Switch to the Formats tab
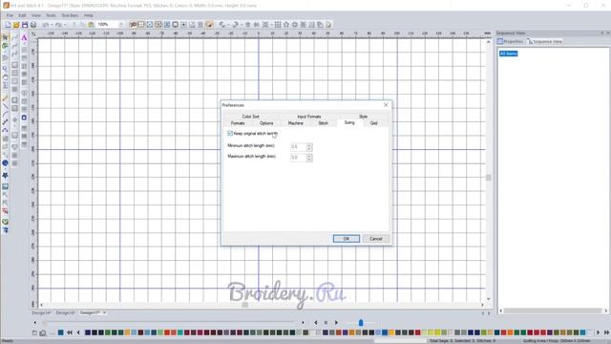This screenshot has height=344, width=611. pyautogui.click(x=238, y=123)
